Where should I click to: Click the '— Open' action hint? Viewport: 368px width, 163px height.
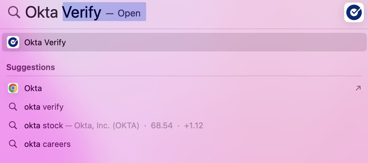click(123, 13)
